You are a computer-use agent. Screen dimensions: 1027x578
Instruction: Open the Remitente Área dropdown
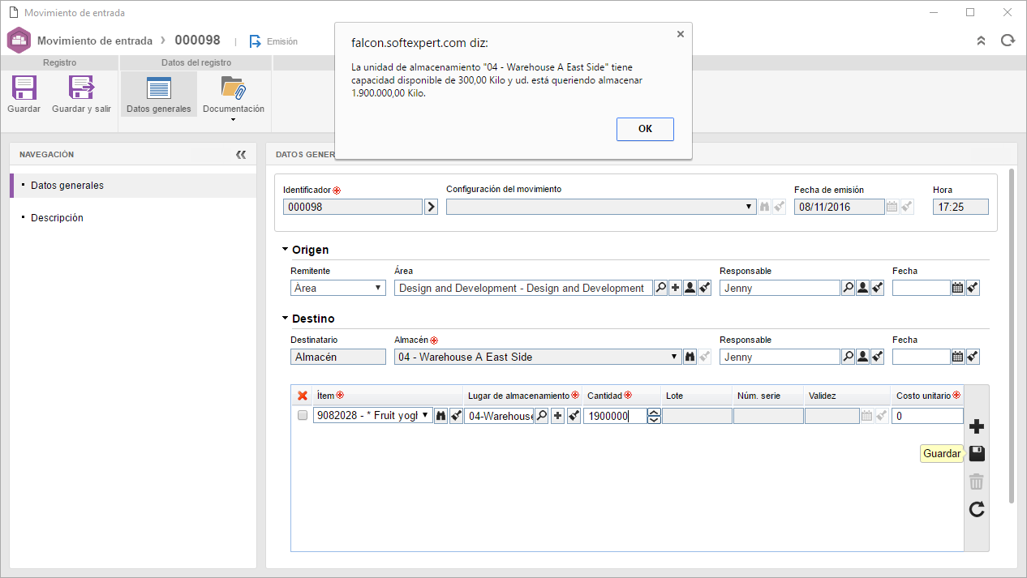point(338,288)
